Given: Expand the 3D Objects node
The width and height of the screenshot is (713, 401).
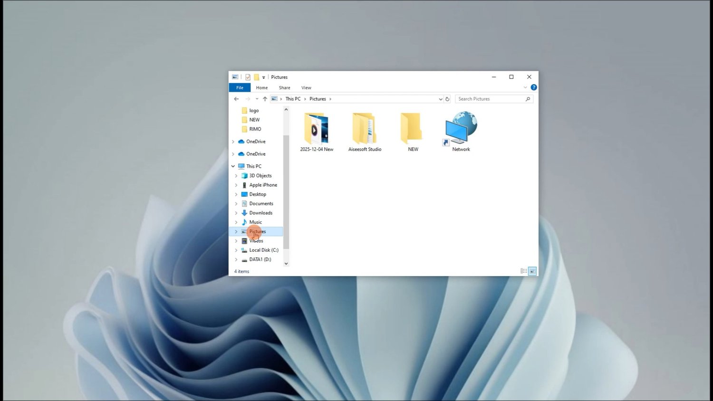Looking at the screenshot, I should (x=236, y=176).
